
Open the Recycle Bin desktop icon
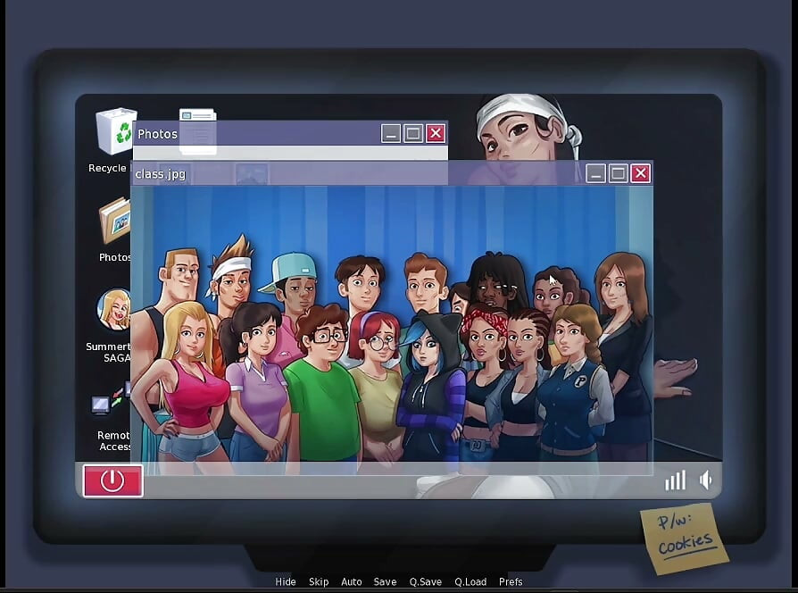pos(115,130)
